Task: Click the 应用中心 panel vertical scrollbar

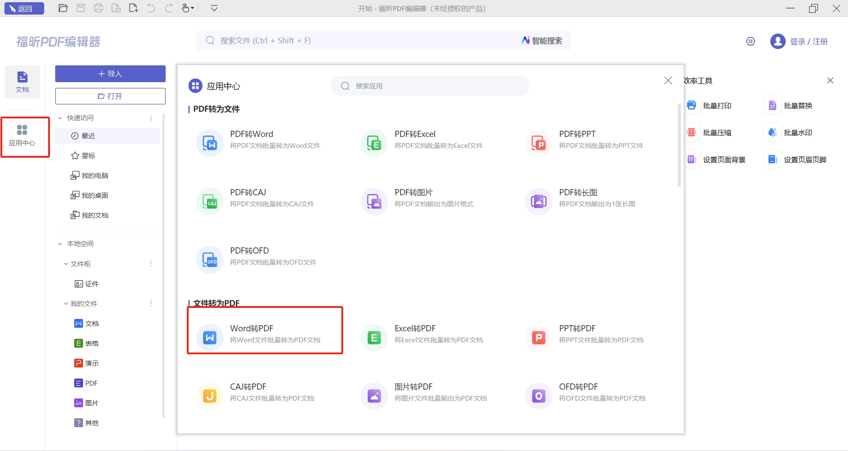Action: coord(679,146)
